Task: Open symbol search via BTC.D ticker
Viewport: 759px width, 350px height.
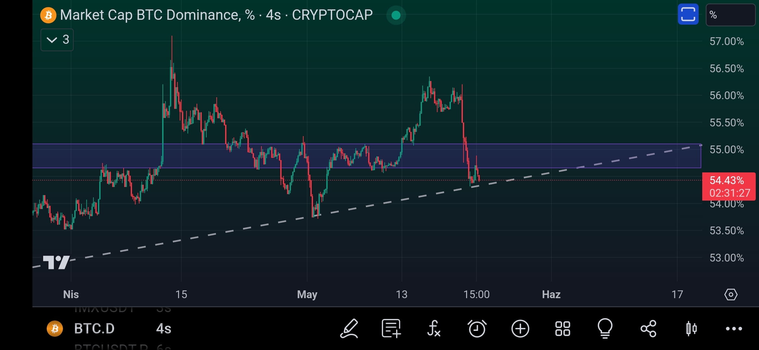Action: coord(94,329)
